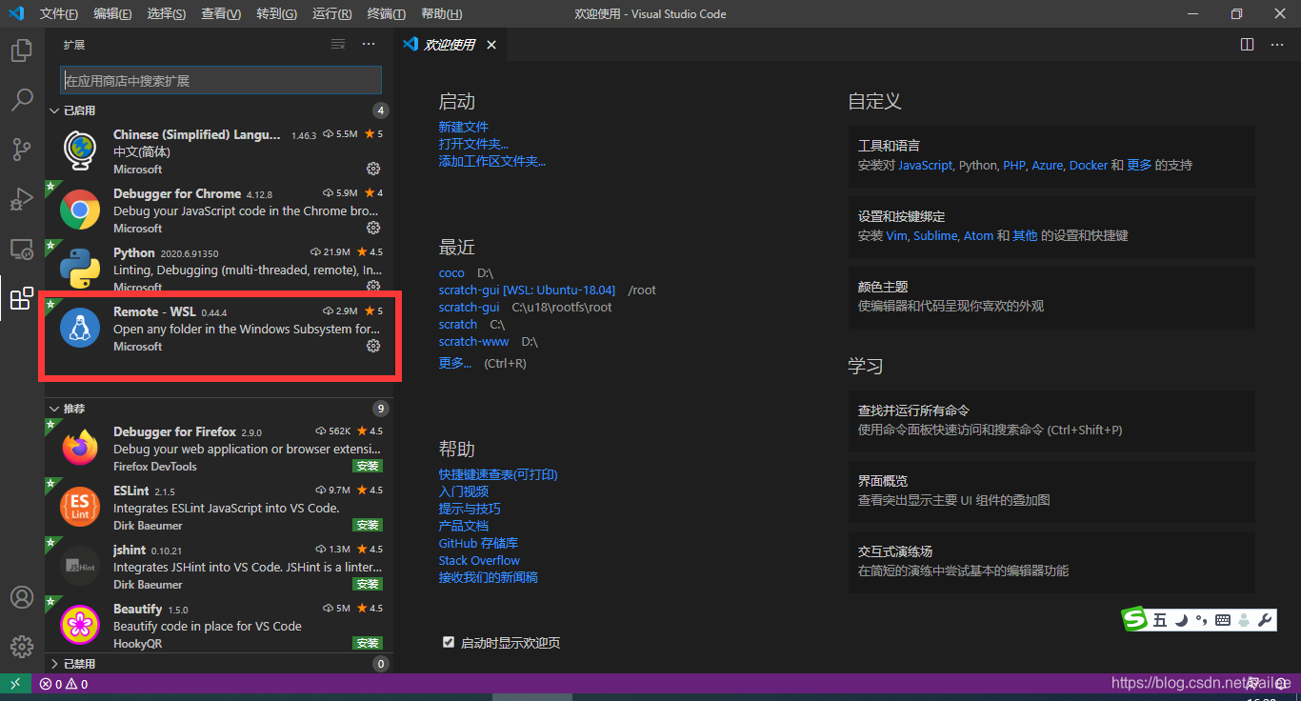Open the 文件(F) menu
The image size is (1301, 701).
59,14
